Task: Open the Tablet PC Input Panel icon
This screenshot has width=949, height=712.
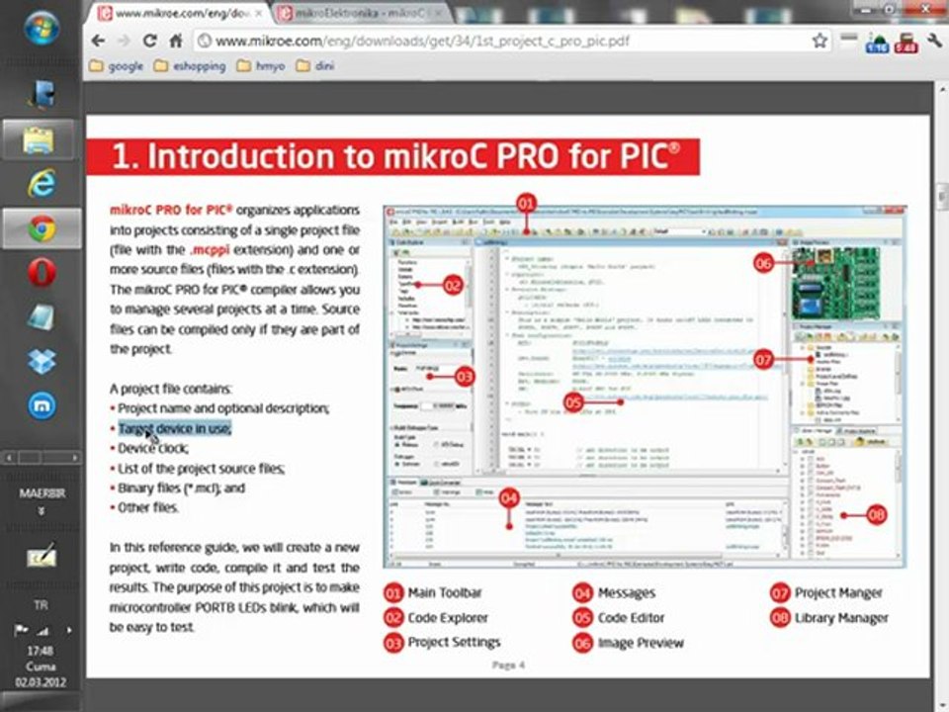Action: tap(42, 555)
